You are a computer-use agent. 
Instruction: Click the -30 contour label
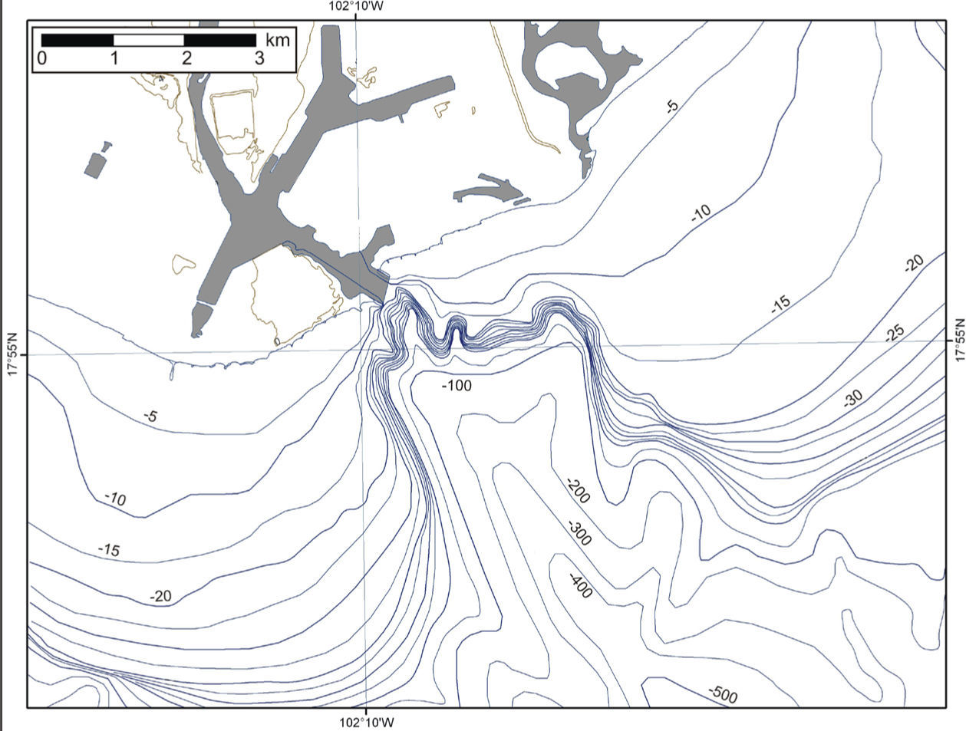(x=852, y=397)
